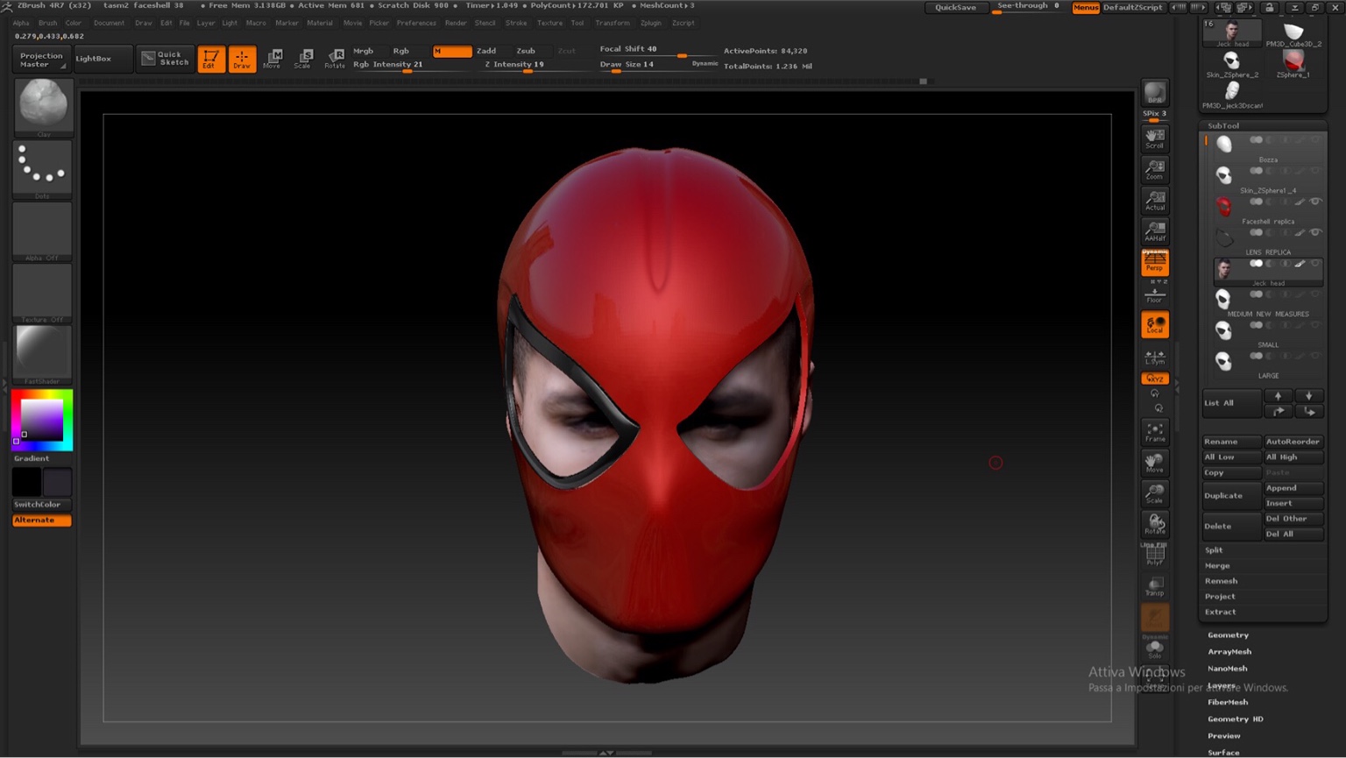Click the Move view icon in right shelf

1155,463
